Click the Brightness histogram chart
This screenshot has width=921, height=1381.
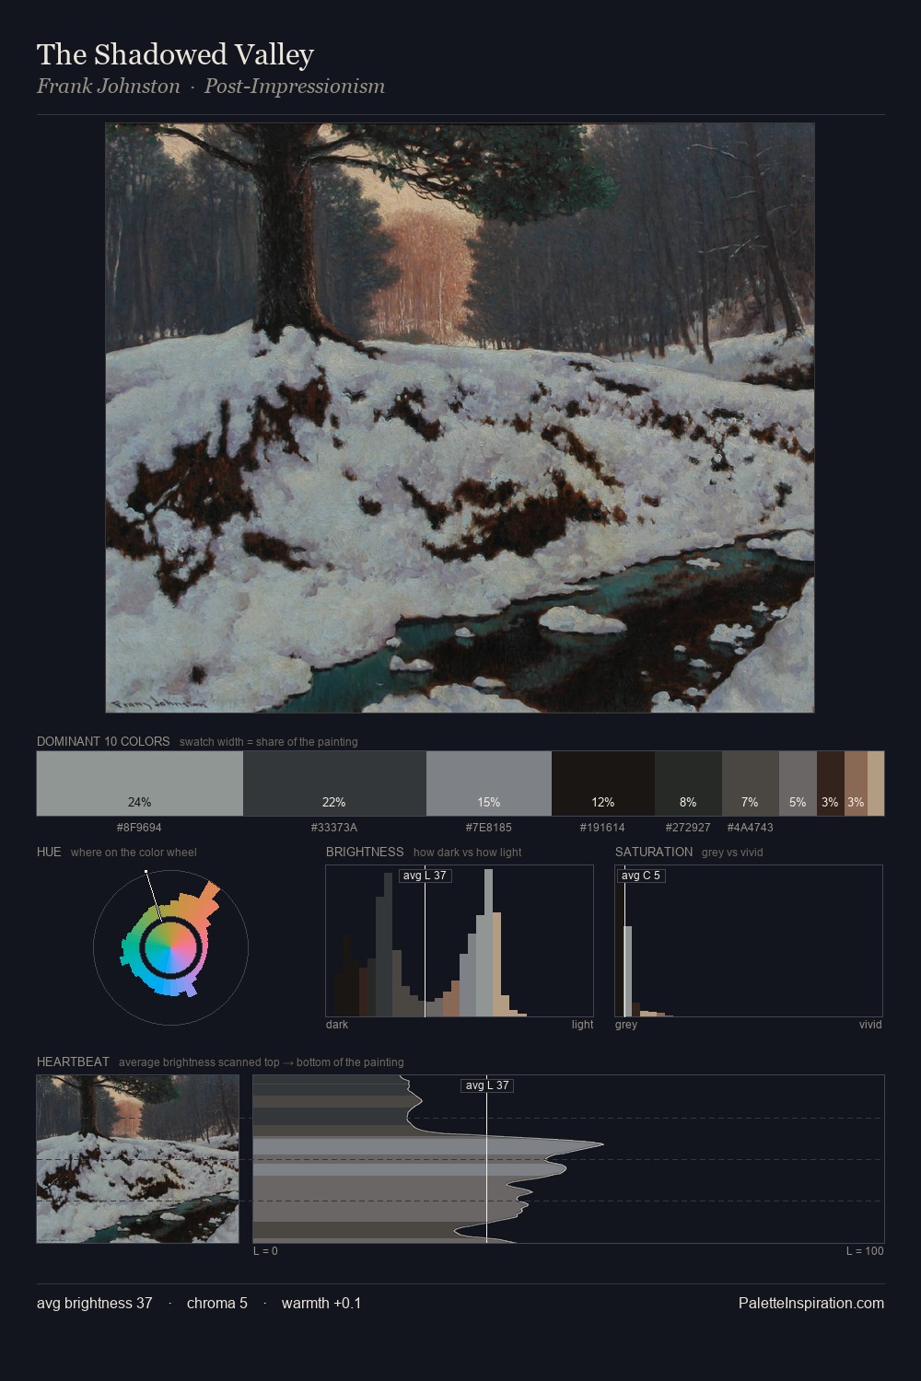click(x=460, y=941)
